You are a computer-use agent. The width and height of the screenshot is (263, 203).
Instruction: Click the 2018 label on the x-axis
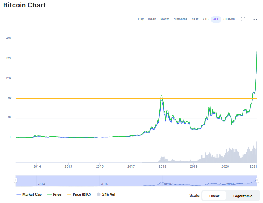pyautogui.click(x=162, y=166)
